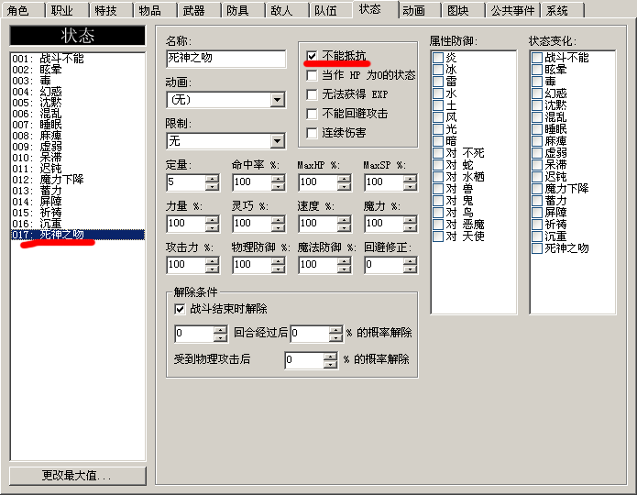Increase 魔法防御 % with up arrow
The image size is (637, 495).
tap(344, 260)
